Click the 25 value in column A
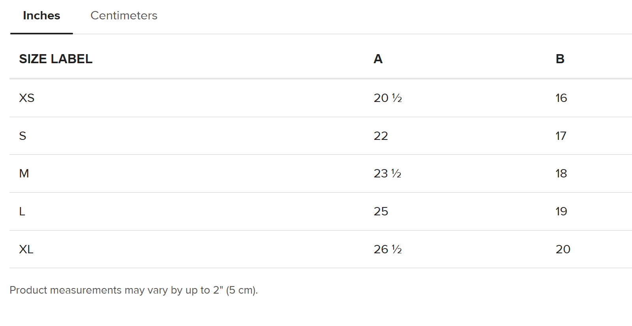The width and height of the screenshot is (632, 326). tap(381, 211)
